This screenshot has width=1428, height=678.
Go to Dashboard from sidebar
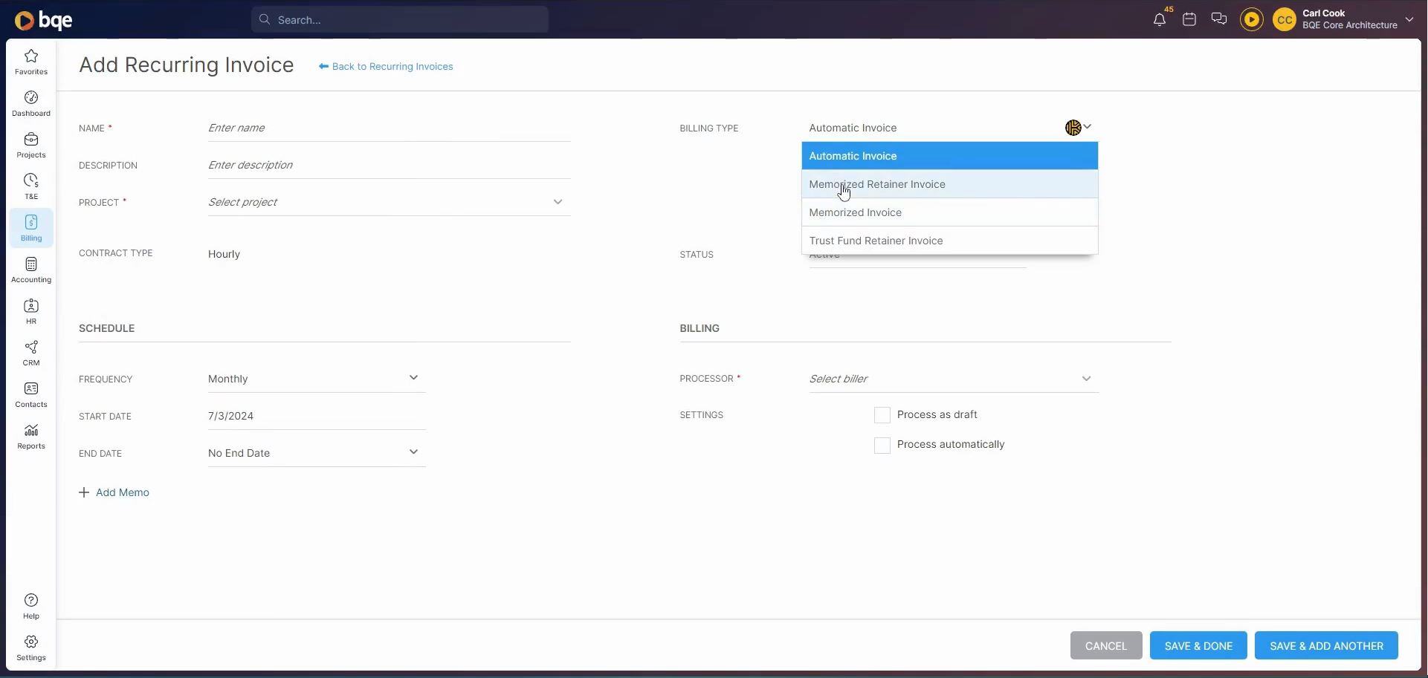(31, 104)
